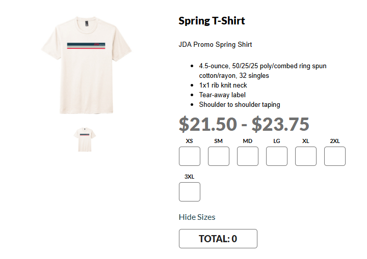Select the small t-shirt thumbnail preview

point(86,139)
